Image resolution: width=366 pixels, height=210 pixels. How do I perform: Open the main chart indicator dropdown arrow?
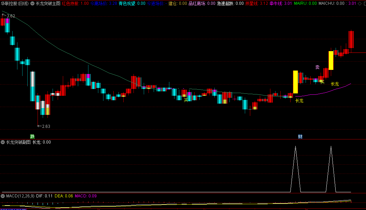coord(32,3)
